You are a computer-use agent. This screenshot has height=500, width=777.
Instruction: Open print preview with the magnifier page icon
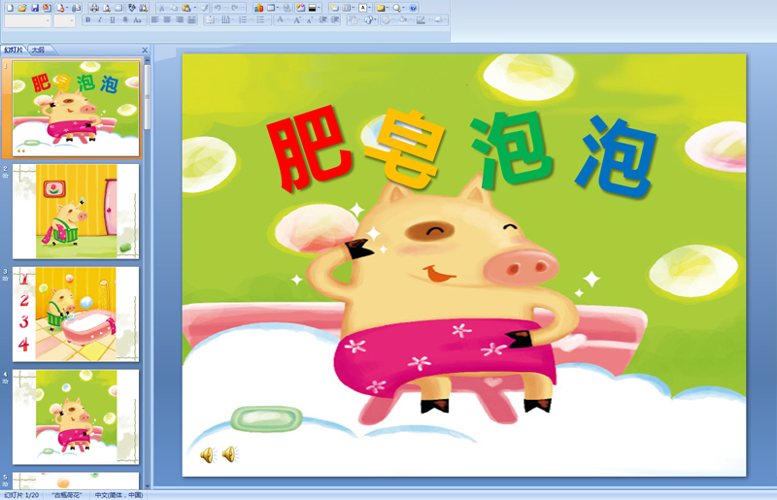point(107,8)
